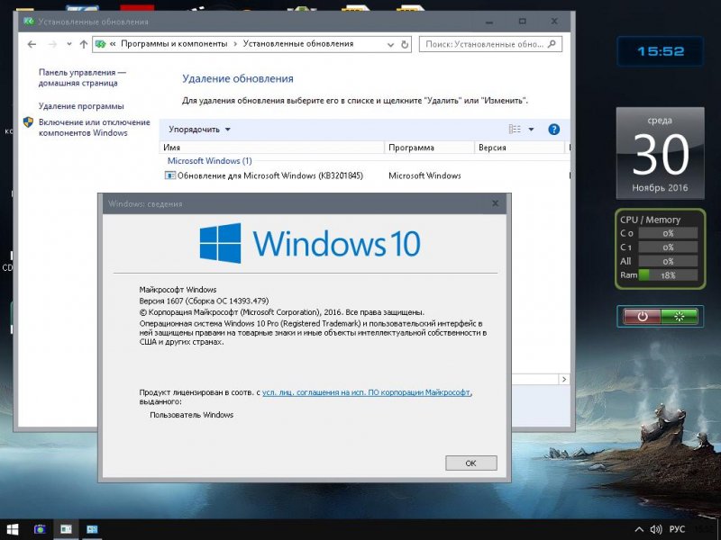This screenshot has height=540, width=721.
Task: Click the 'CPU / Memory' gadget title
Action: (650, 220)
